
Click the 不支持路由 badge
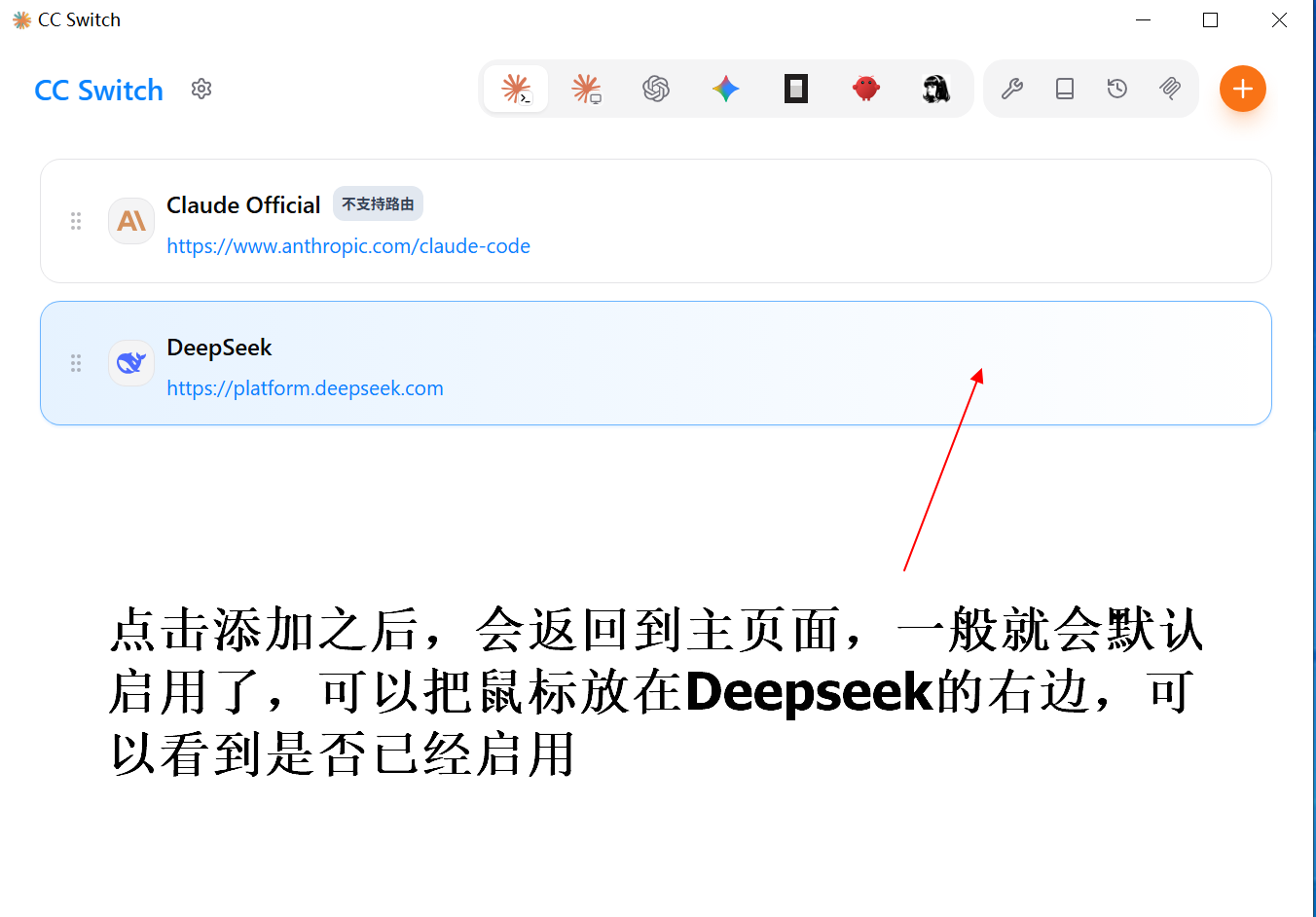[378, 204]
